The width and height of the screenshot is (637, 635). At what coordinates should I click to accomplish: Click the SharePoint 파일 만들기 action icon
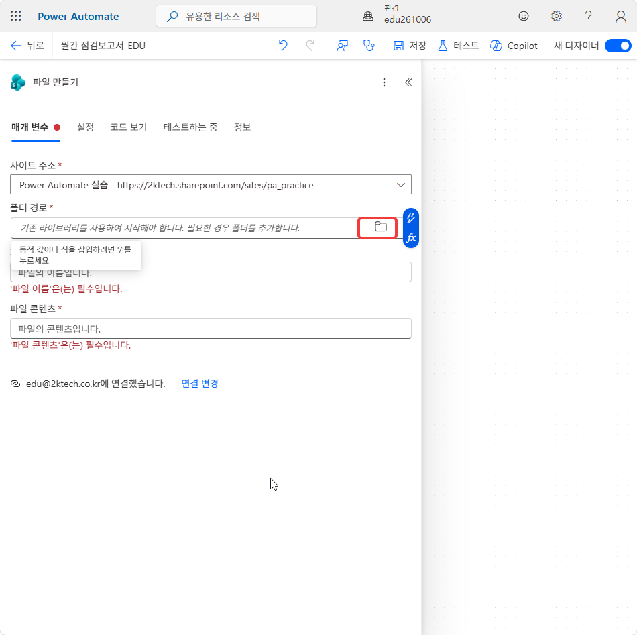pyautogui.click(x=18, y=82)
